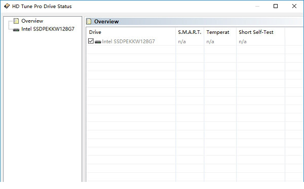
Task: Click the drive icon in the table row
Action: 98,41
